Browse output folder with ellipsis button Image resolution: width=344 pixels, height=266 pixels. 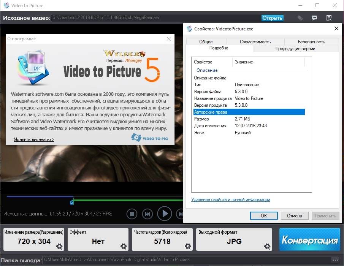click(335, 260)
